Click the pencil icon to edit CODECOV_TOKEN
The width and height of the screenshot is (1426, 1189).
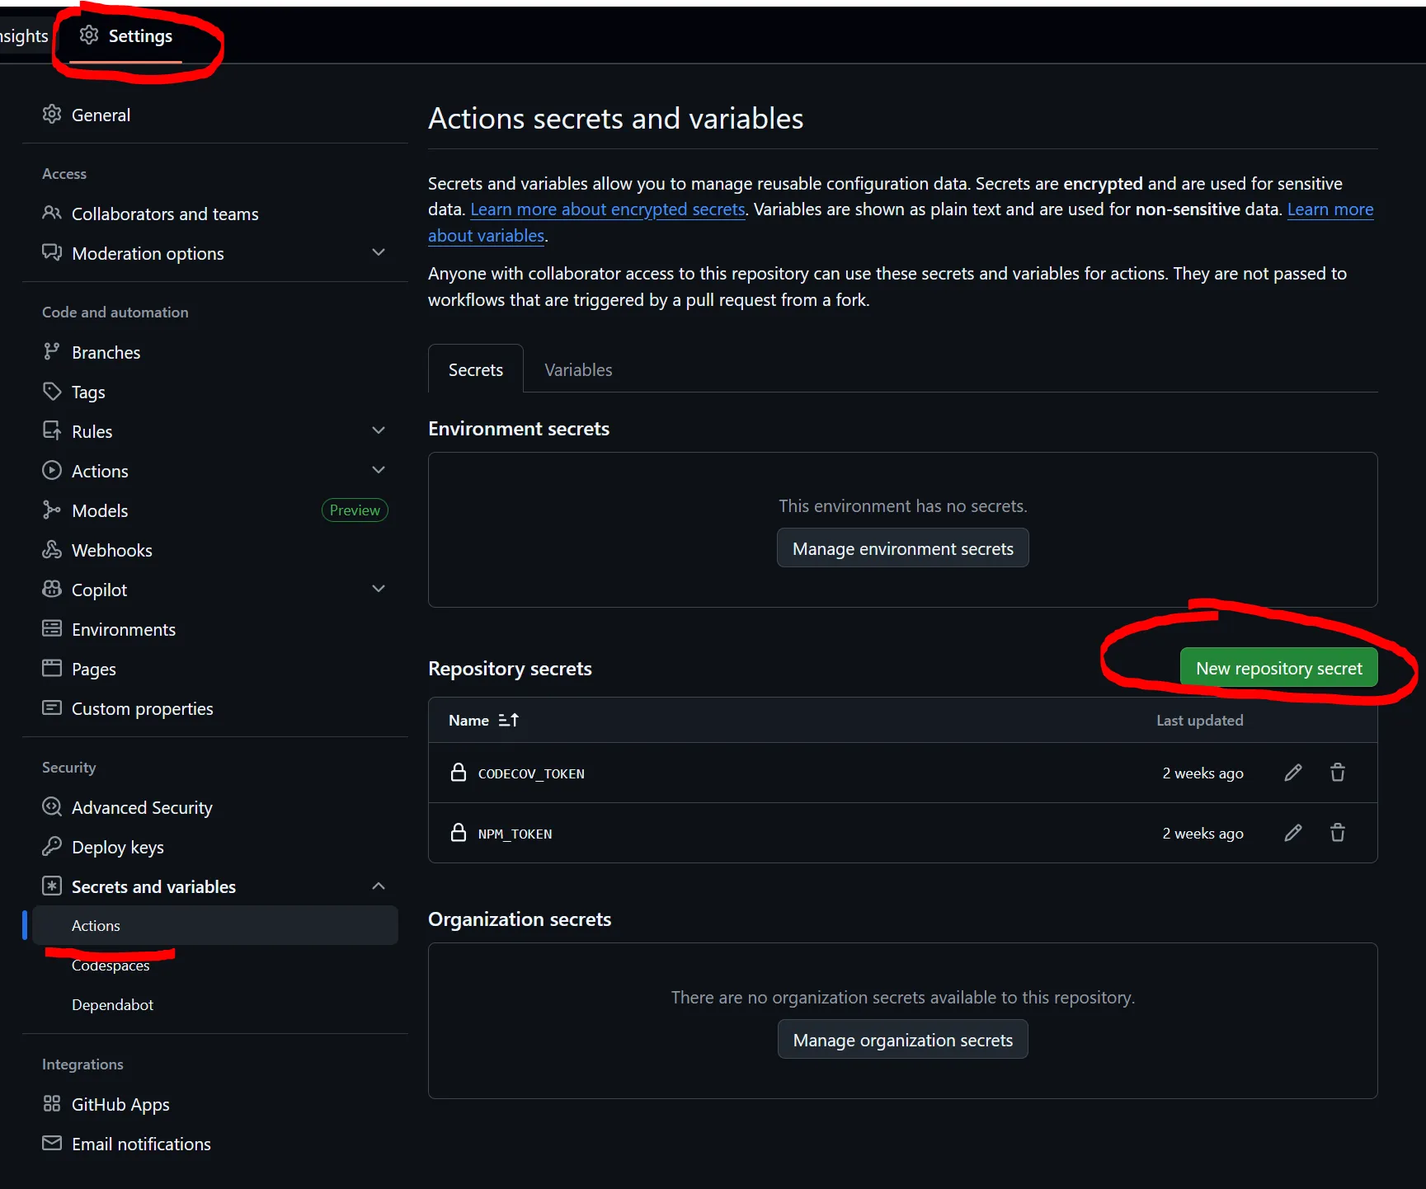(x=1292, y=773)
